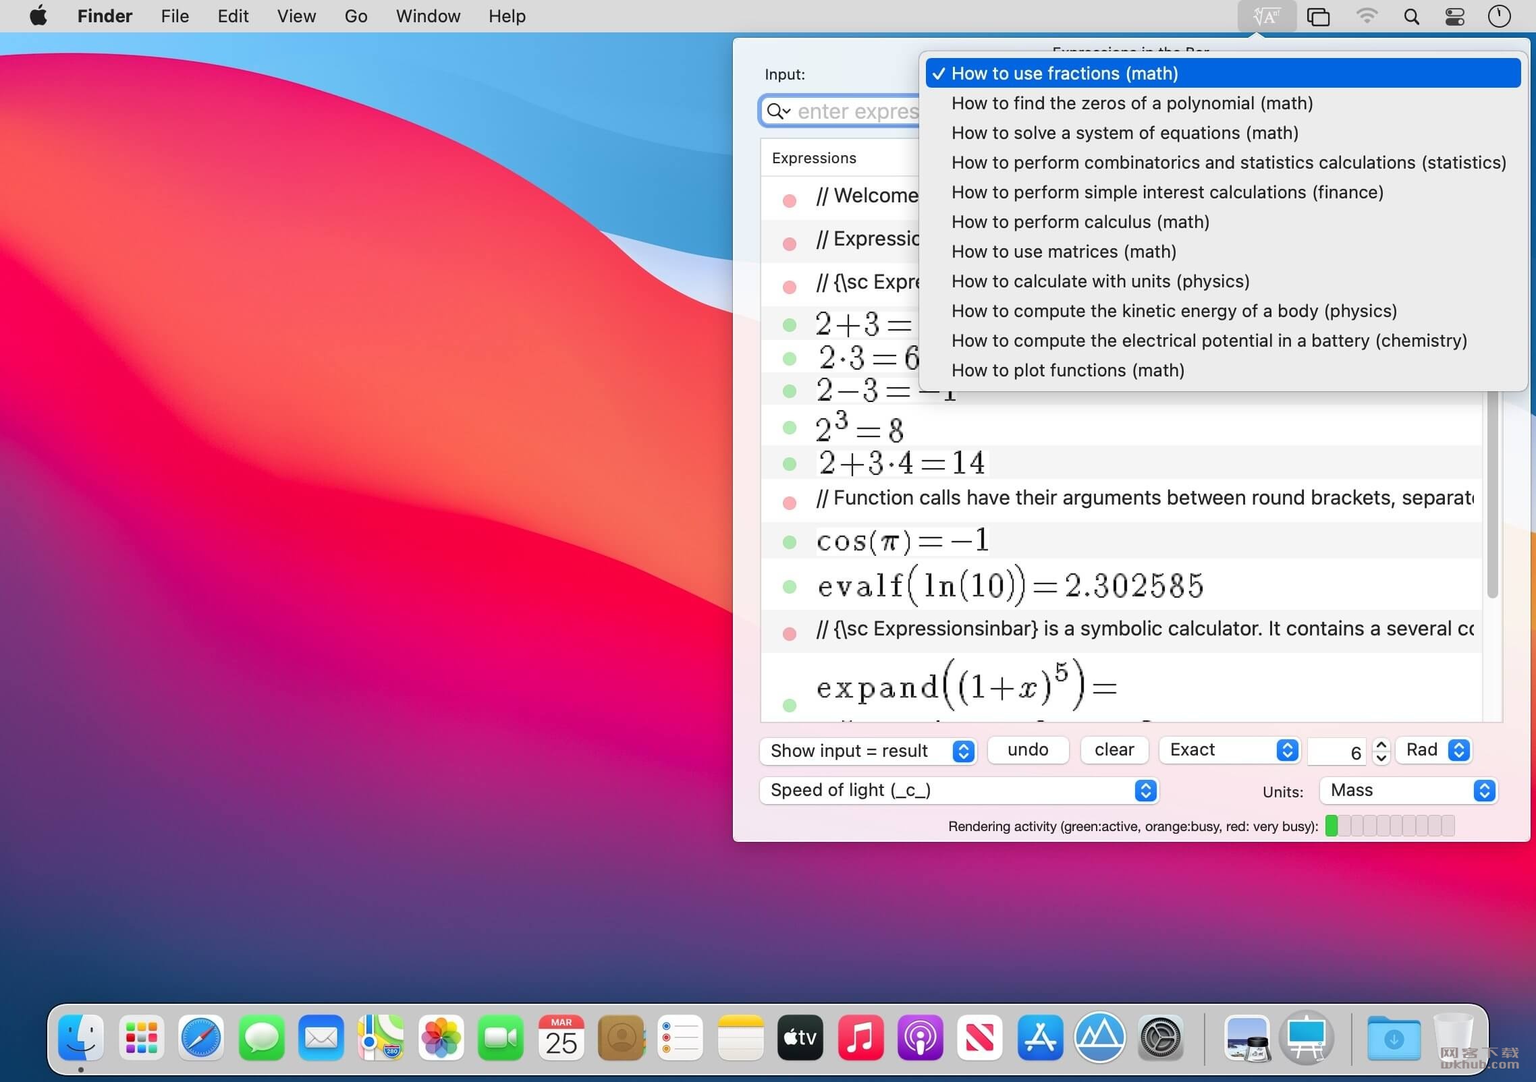Viewport: 1536px width, 1082px height.
Task: Open the Mass units dropdown
Action: pyautogui.click(x=1408, y=790)
